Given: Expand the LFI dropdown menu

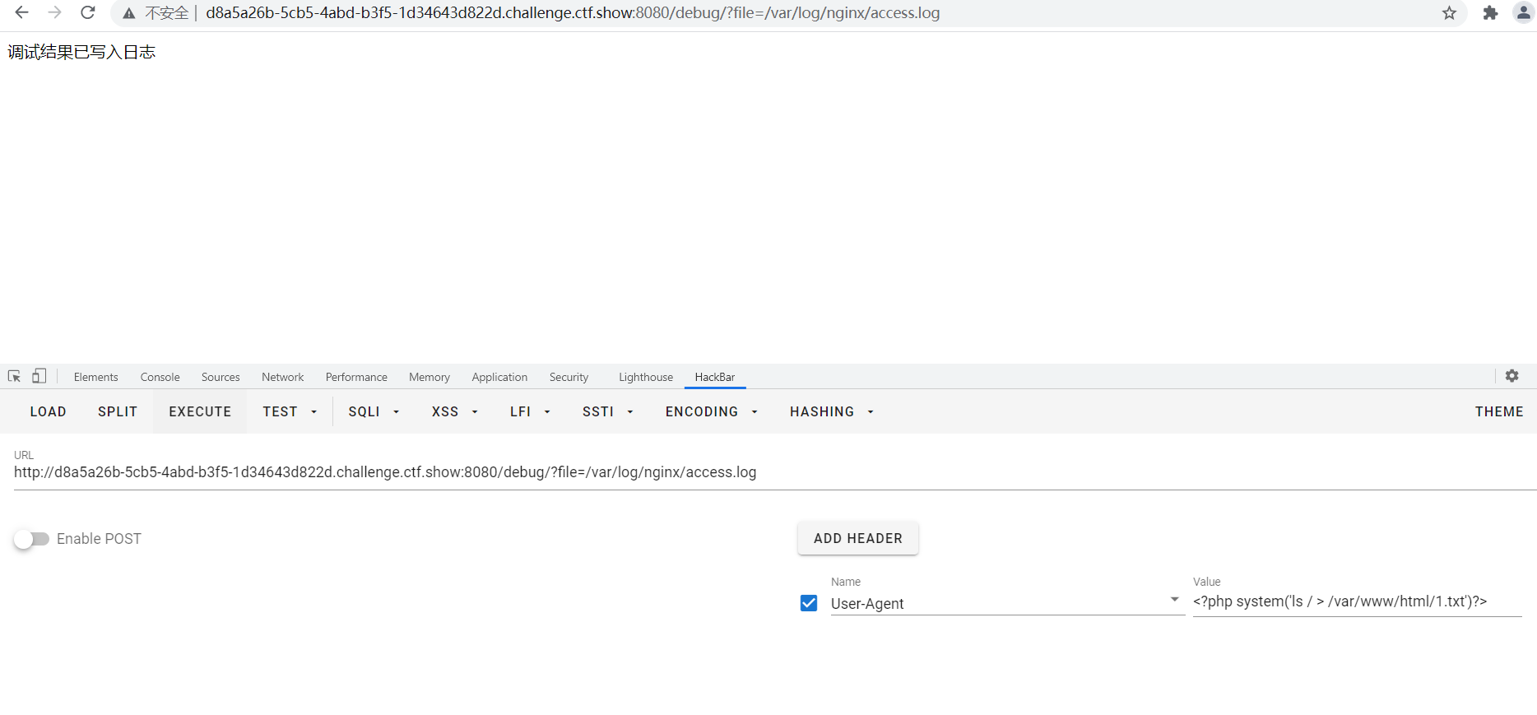Looking at the screenshot, I should [x=530, y=411].
